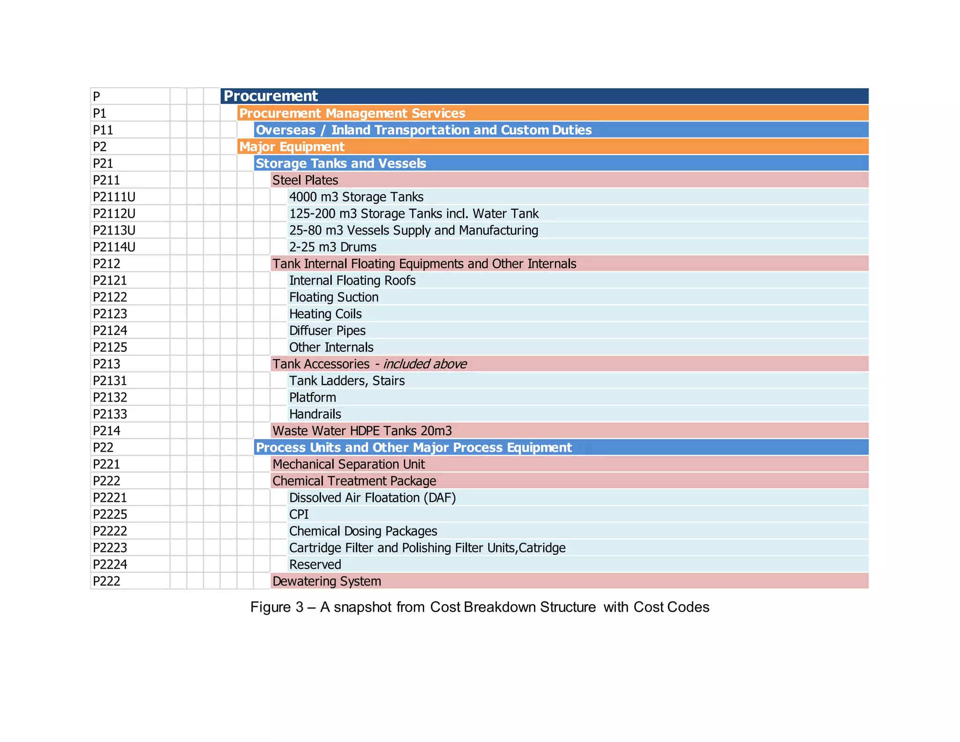
Task: Click 125-200 m3 Storage Tanks incl. Water Tank
Action: point(578,213)
